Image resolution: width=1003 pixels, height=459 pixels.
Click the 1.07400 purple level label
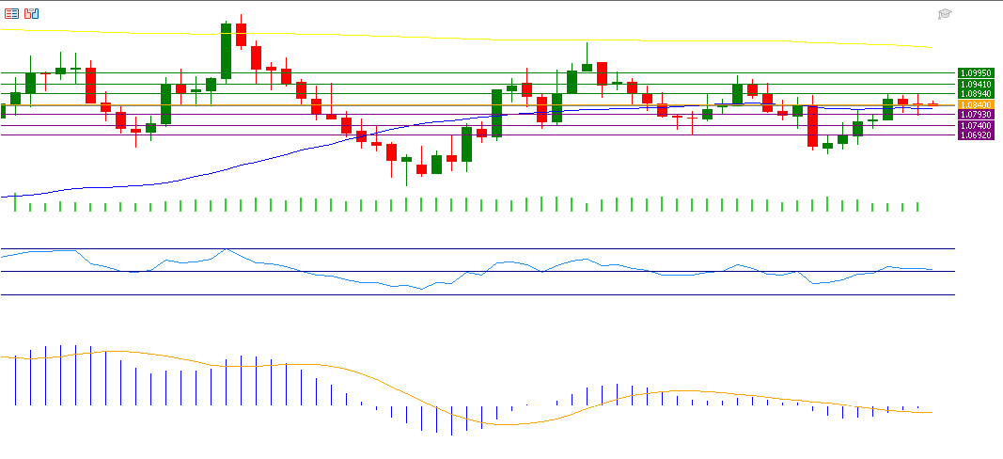[x=975, y=124]
